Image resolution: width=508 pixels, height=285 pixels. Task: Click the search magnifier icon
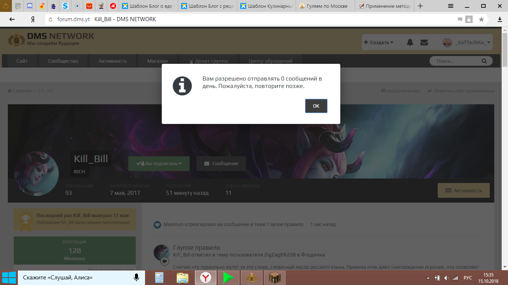484,61
